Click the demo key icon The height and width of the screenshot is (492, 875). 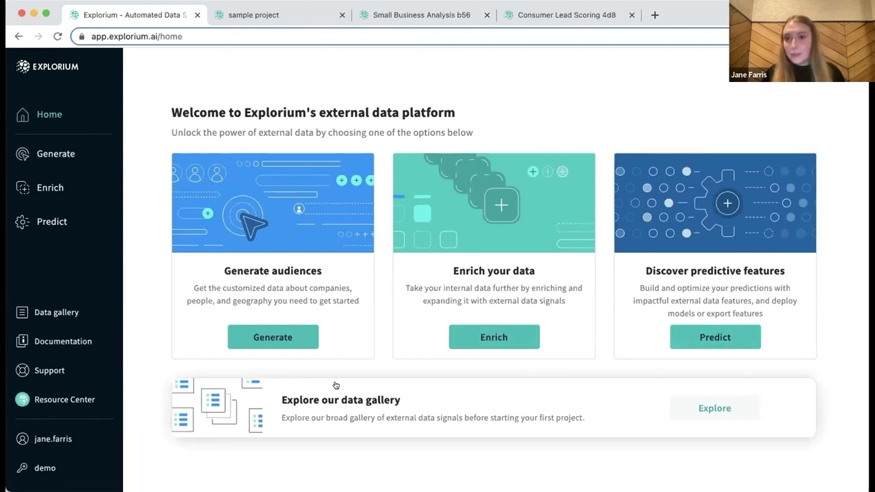(23, 468)
